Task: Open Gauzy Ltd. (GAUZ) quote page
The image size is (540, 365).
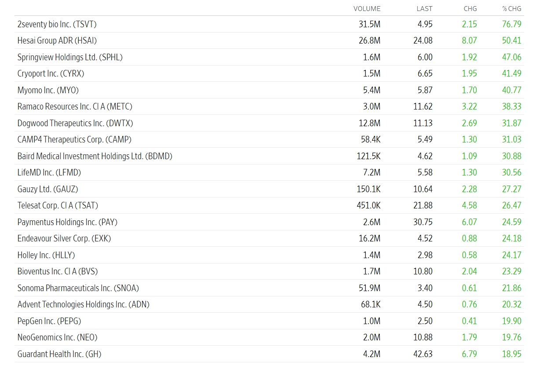Action: point(47,189)
